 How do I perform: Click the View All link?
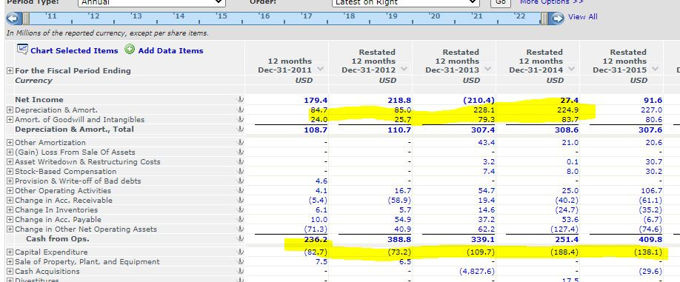click(582, 17)
